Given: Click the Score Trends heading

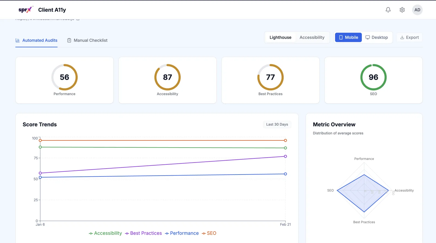Looking at the screenshot, I should click(x=40, y=124).
